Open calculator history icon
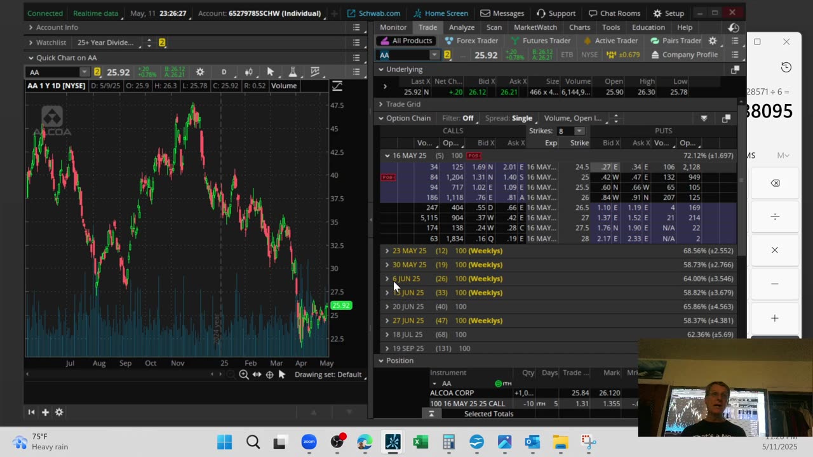Viewport: 813px width, 457px height. click(x=786, y=67)
